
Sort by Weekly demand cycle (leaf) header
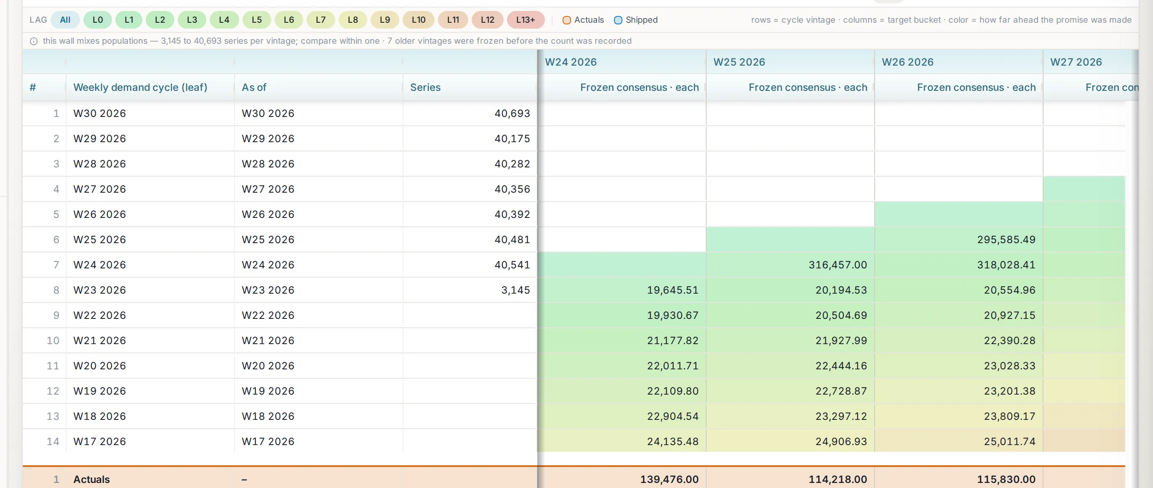(150, 87)
